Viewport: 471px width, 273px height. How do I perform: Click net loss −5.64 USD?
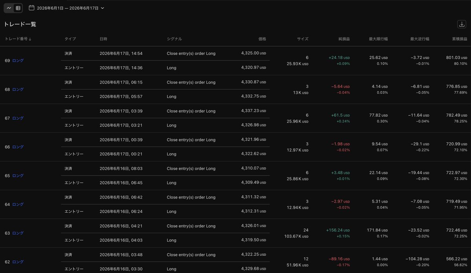(340, 86)
